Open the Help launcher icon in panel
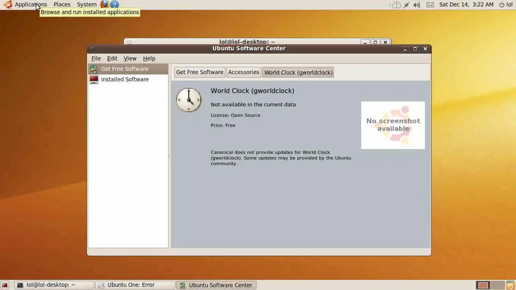Viewport: 516px width, 290px height. 114,4
